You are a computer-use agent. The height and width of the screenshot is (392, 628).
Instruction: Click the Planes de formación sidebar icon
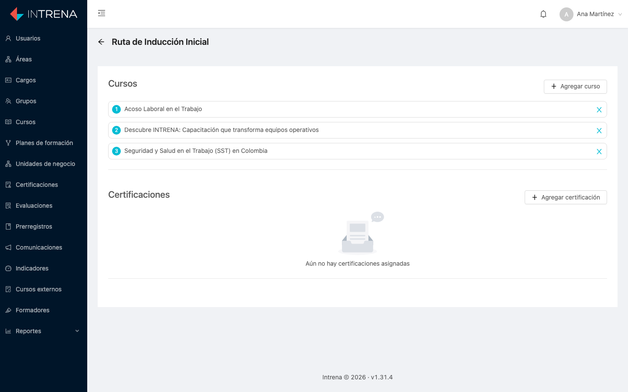[x=8, y=143]
